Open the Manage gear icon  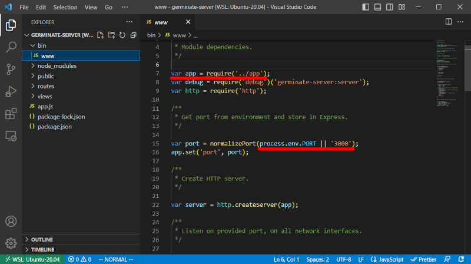pos(11,243)
